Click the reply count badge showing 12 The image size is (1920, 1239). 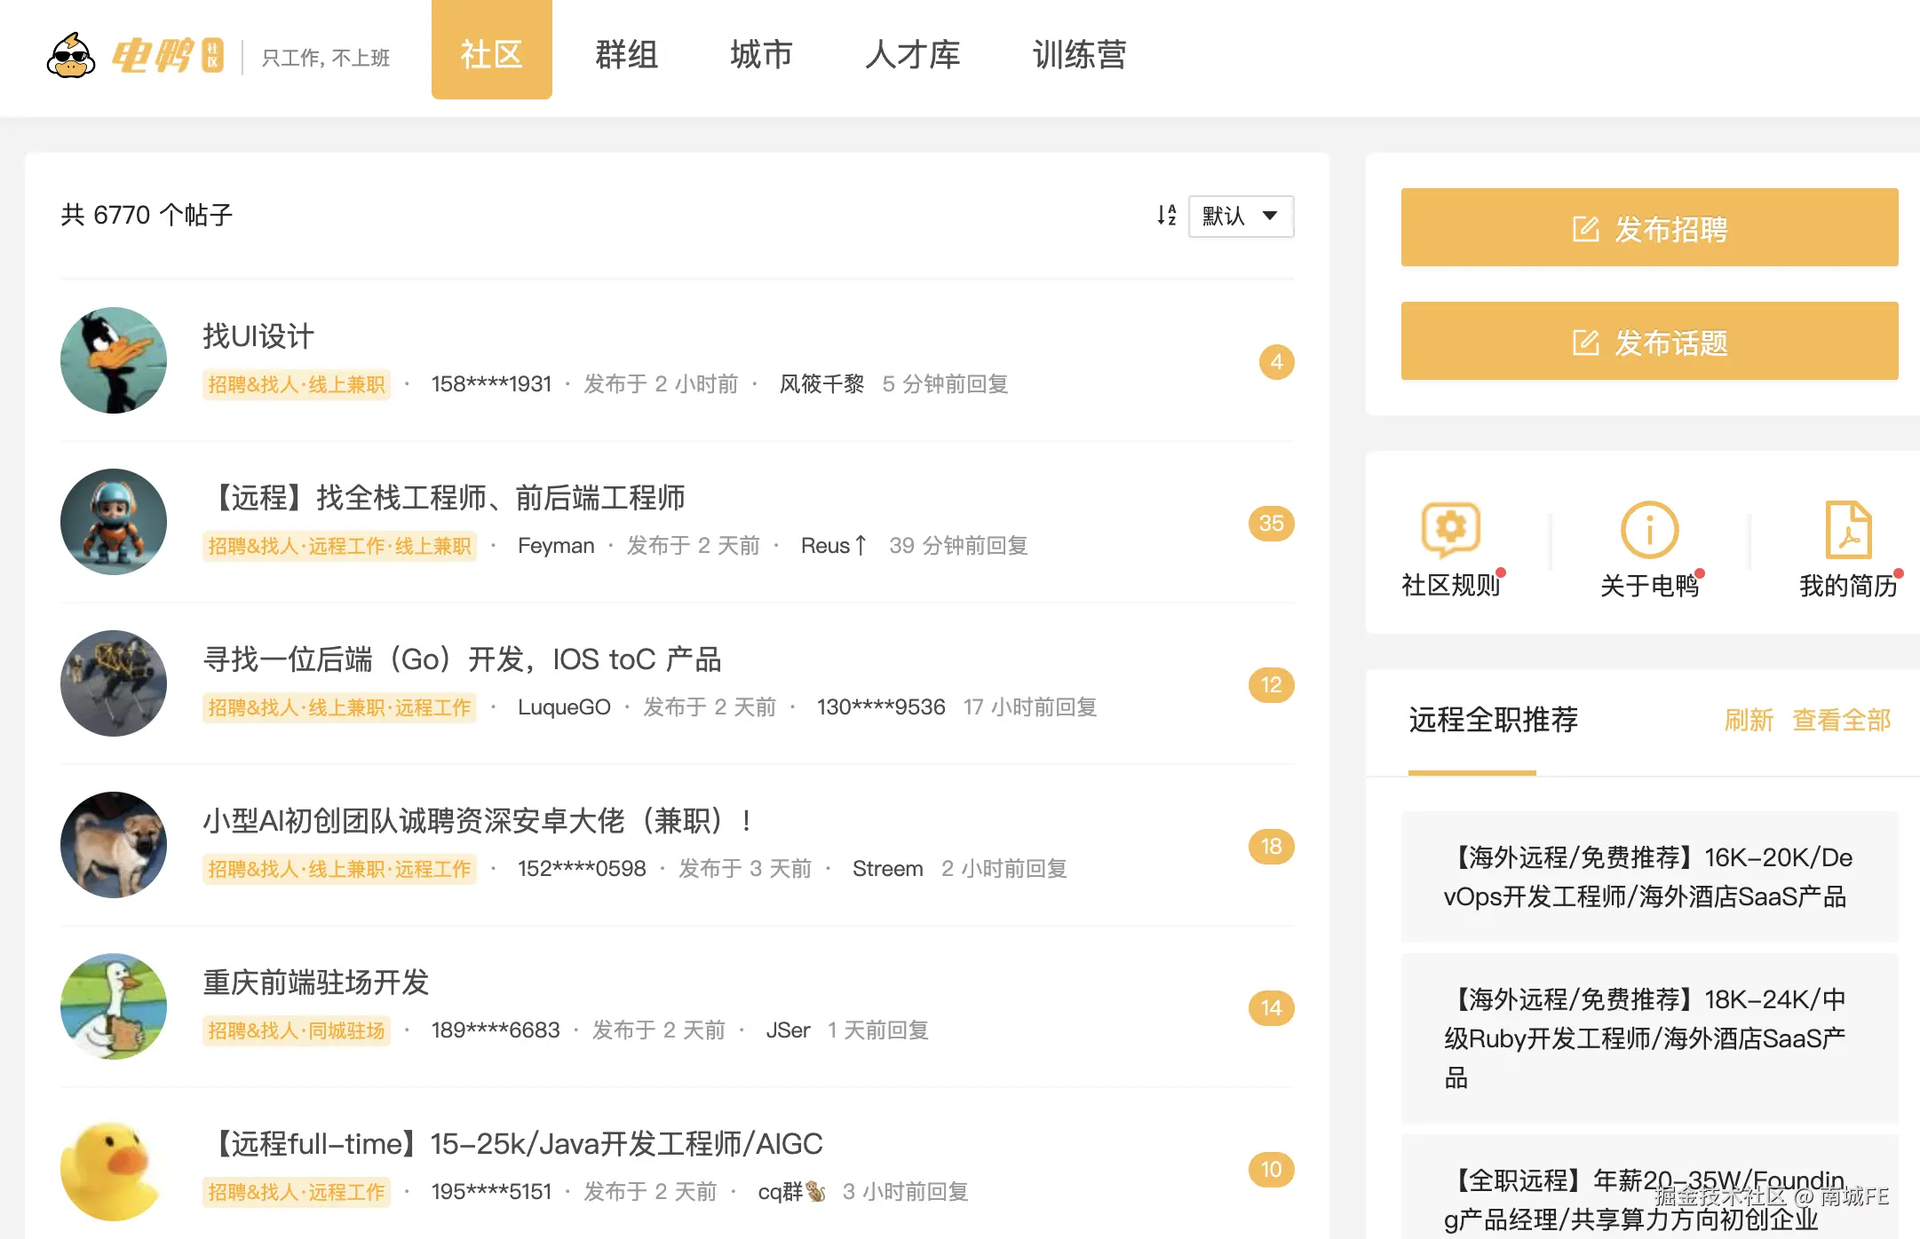1271,685
